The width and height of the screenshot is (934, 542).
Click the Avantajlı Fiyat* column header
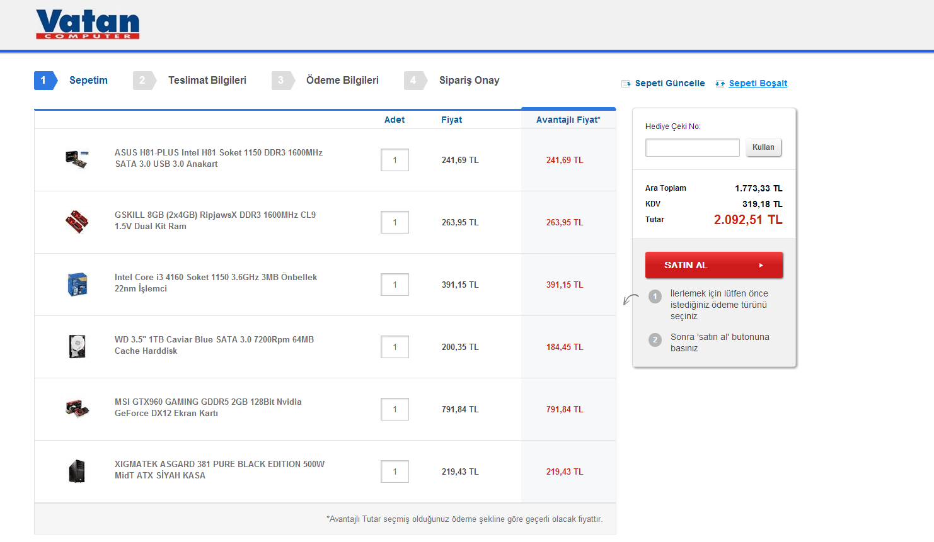point(568,120)
